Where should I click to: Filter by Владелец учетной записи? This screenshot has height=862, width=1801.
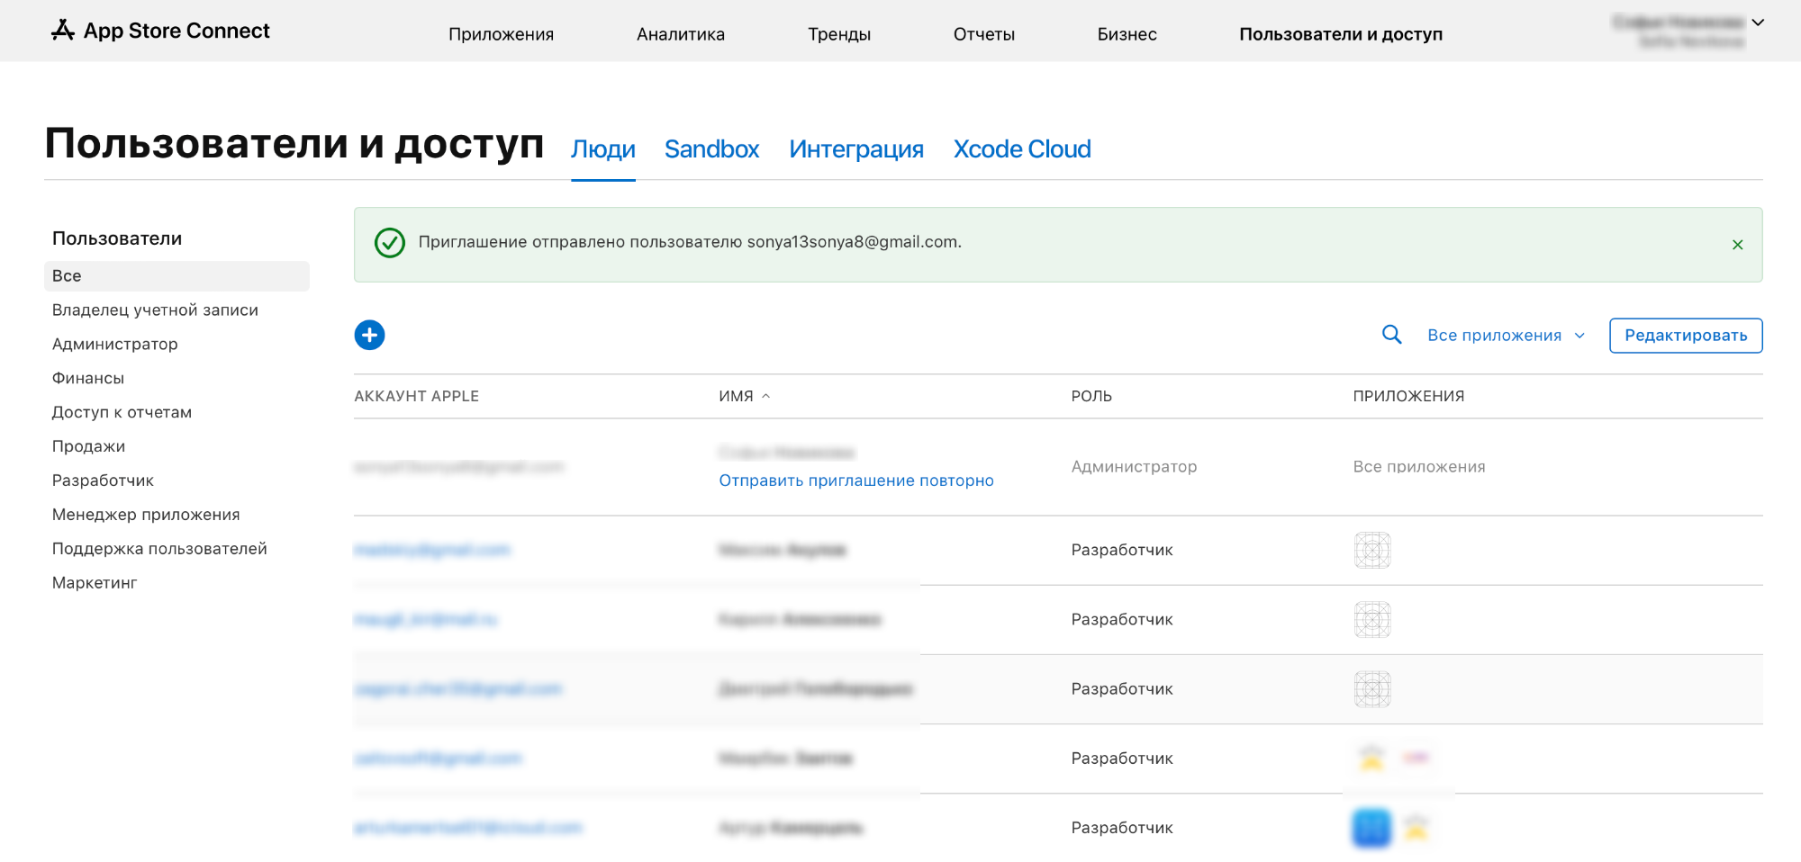pyautogui.click(x=155, y=310)
